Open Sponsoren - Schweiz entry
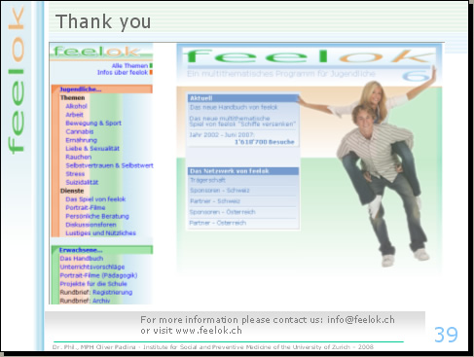The width and height of the screenshot is (474, 357). pos(220,191)
